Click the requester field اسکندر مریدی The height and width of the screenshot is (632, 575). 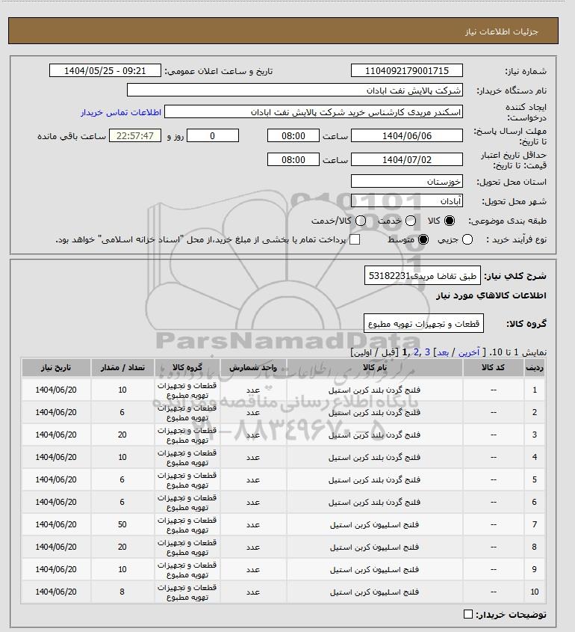pos(314,112)
